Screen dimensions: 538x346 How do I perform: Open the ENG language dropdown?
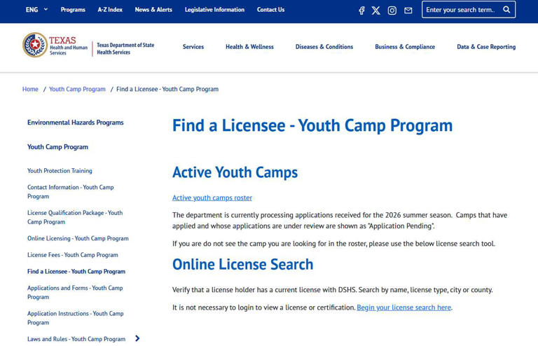tap(36, 10)
